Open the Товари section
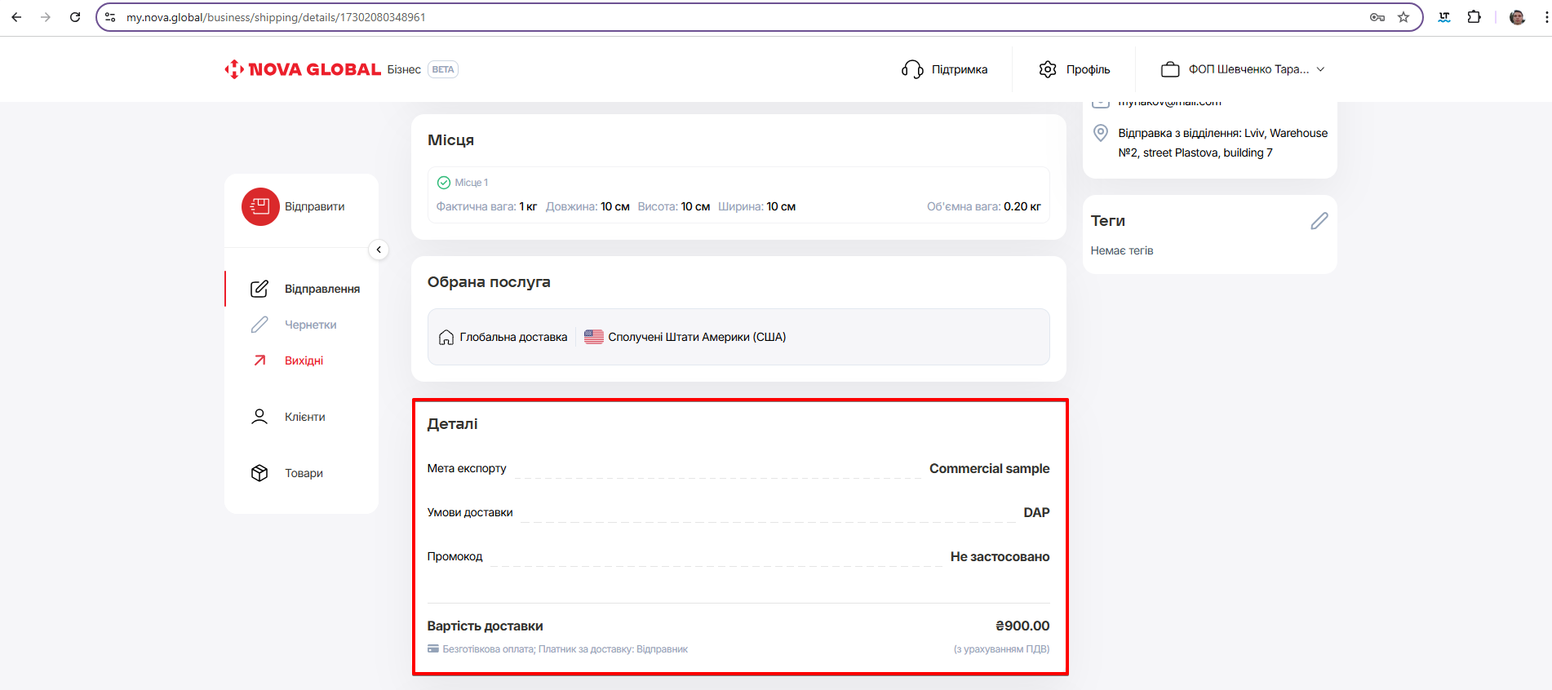Viewport: 1552px width, 690px height. click(304, 473)
